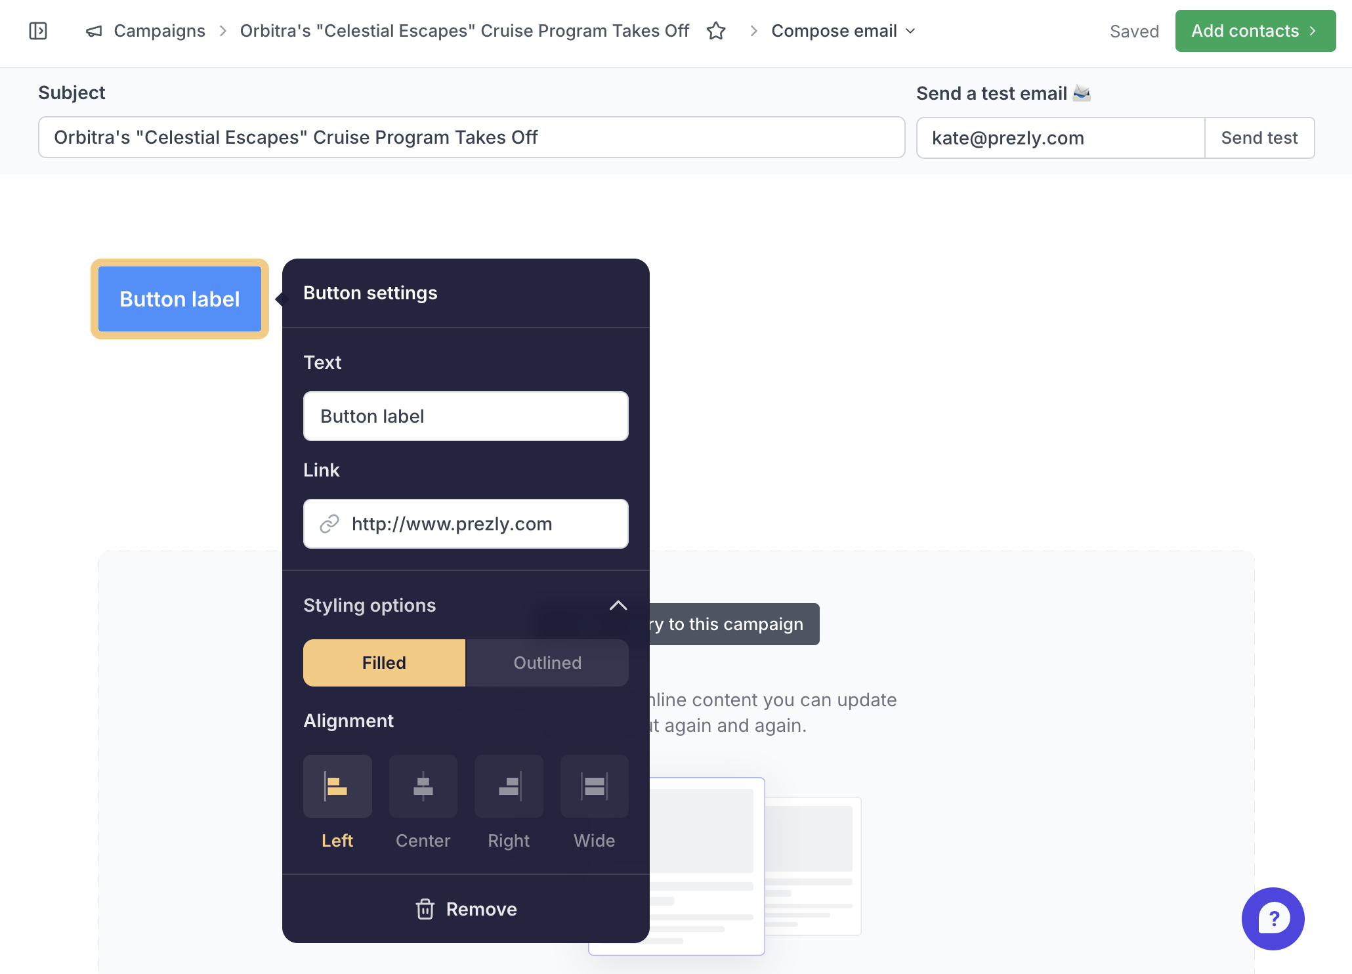1352x974 pixels.
Task: Choose the Outlined button style
Action: (x=547, y=663)
